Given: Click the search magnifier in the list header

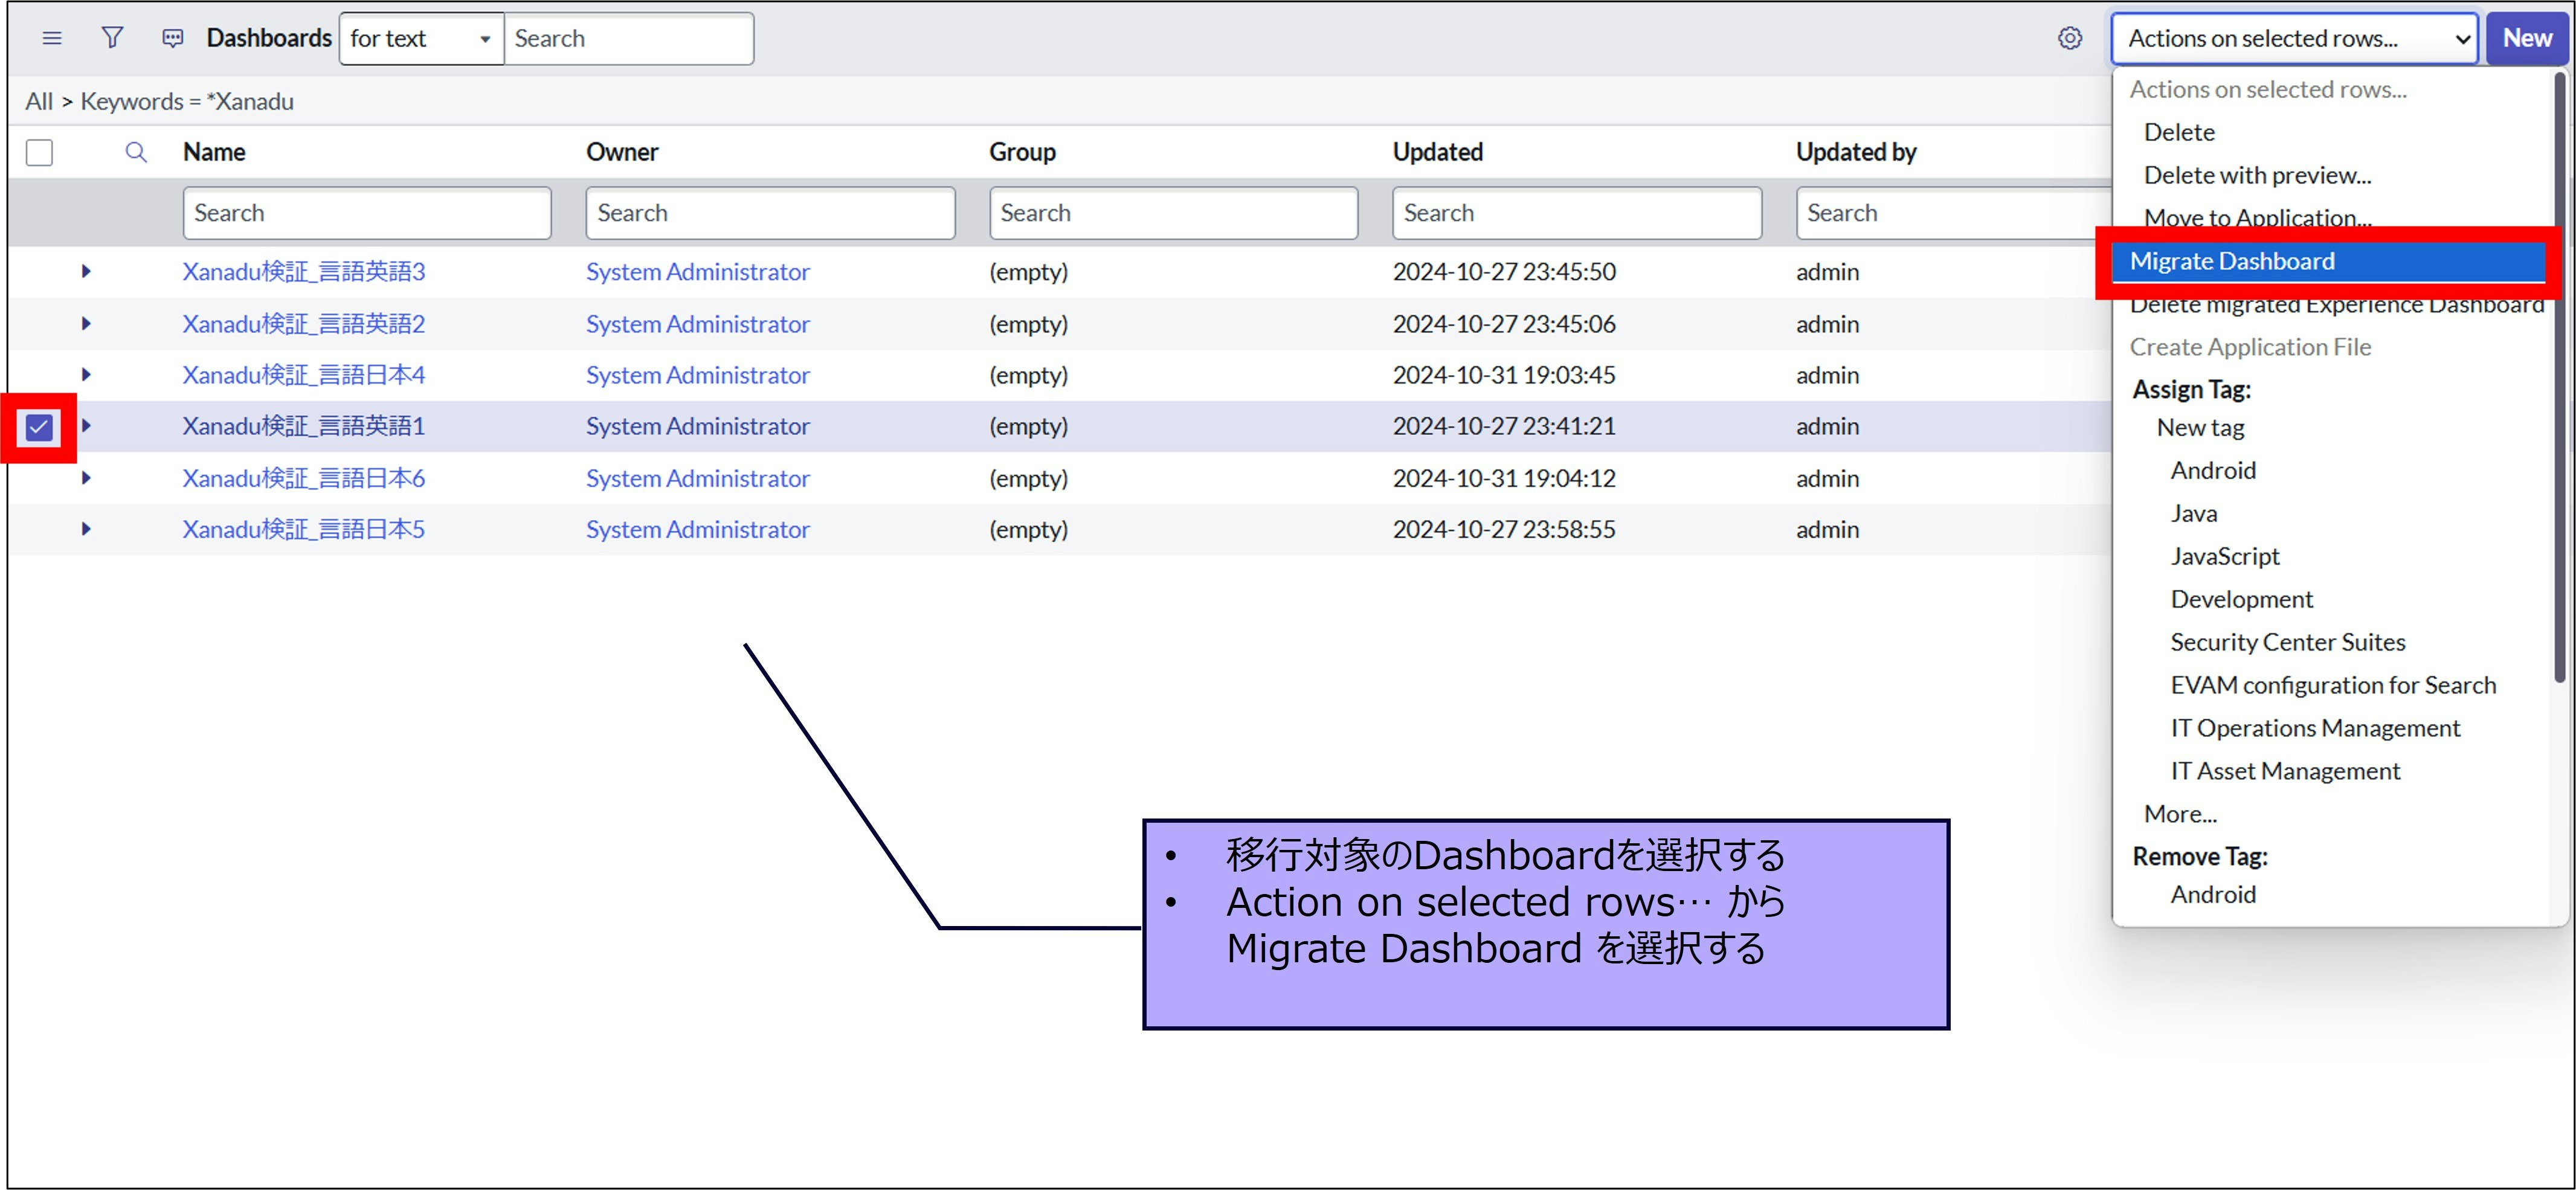Looking at the screenshot, I should 136,152.
